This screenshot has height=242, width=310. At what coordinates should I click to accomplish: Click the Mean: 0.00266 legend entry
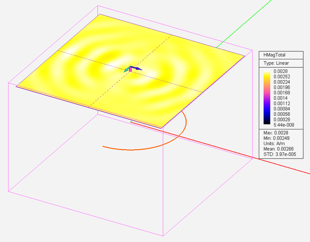[277, 148]
